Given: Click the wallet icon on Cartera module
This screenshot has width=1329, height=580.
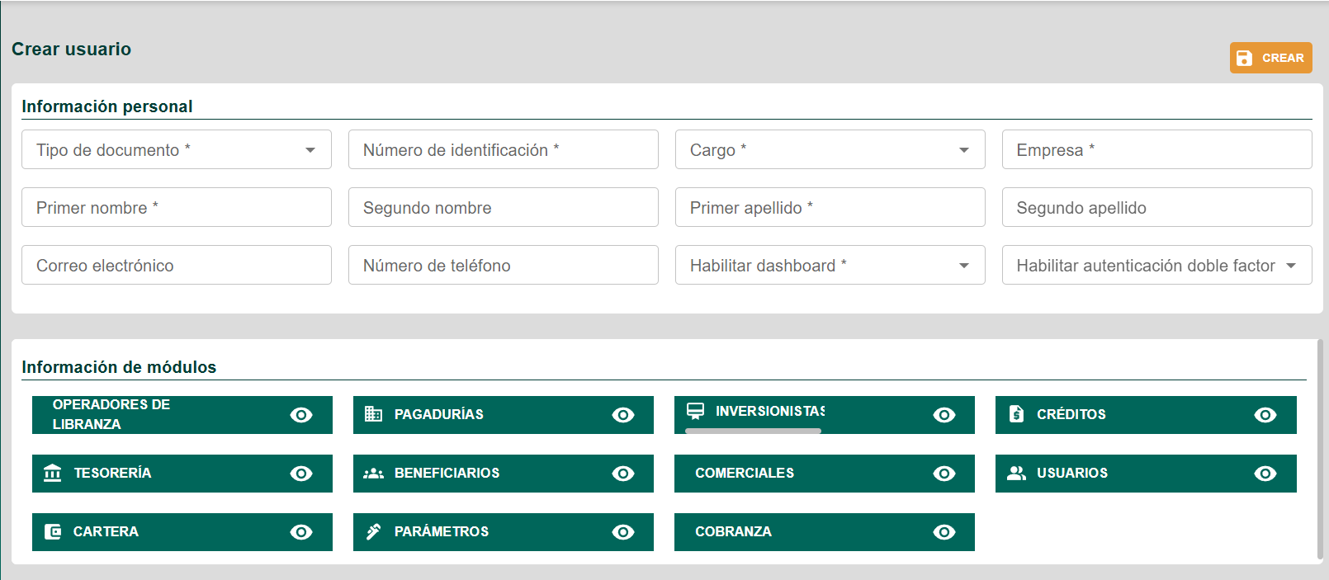Looking at the screenshot, I should pos(53,531).
